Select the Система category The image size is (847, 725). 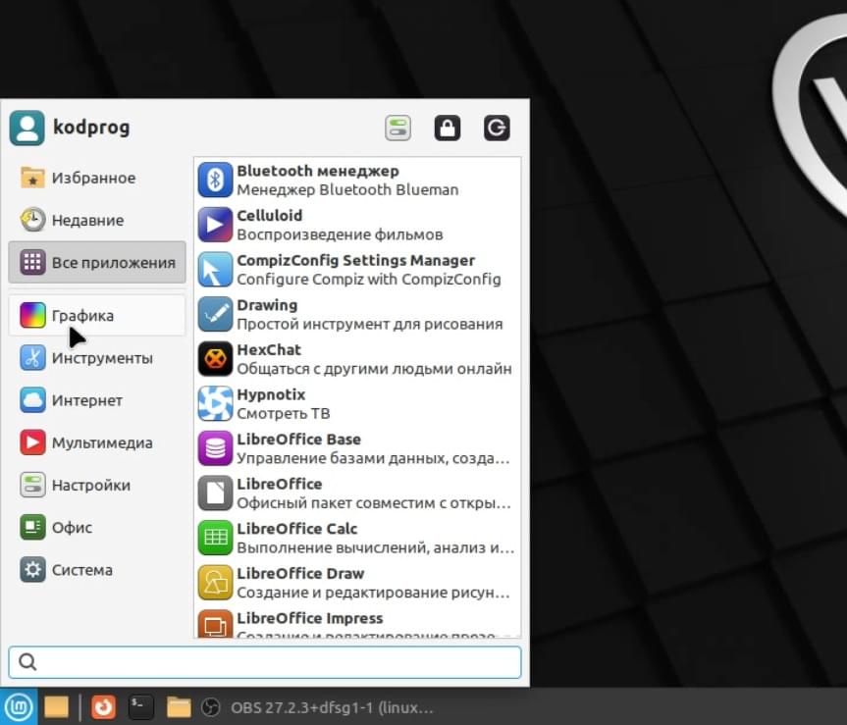click(x=97, y=570)
